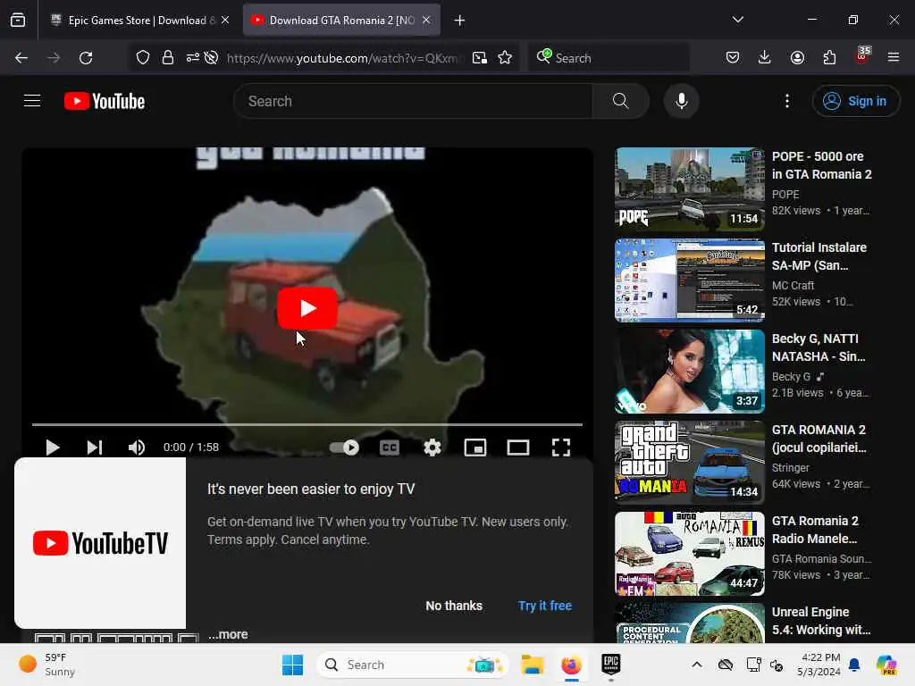This screenshot has width=915, height=686.
Task: Click the autoplay blocked icon in address bar
Action: pos(211,58)
